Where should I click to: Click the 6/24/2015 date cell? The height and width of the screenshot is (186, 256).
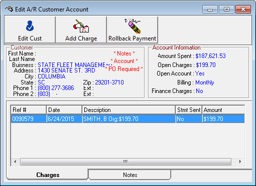pos(64,119)
